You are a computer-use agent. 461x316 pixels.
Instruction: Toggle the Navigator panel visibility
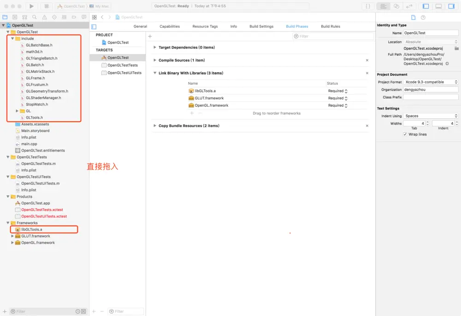tap(426, 6)
